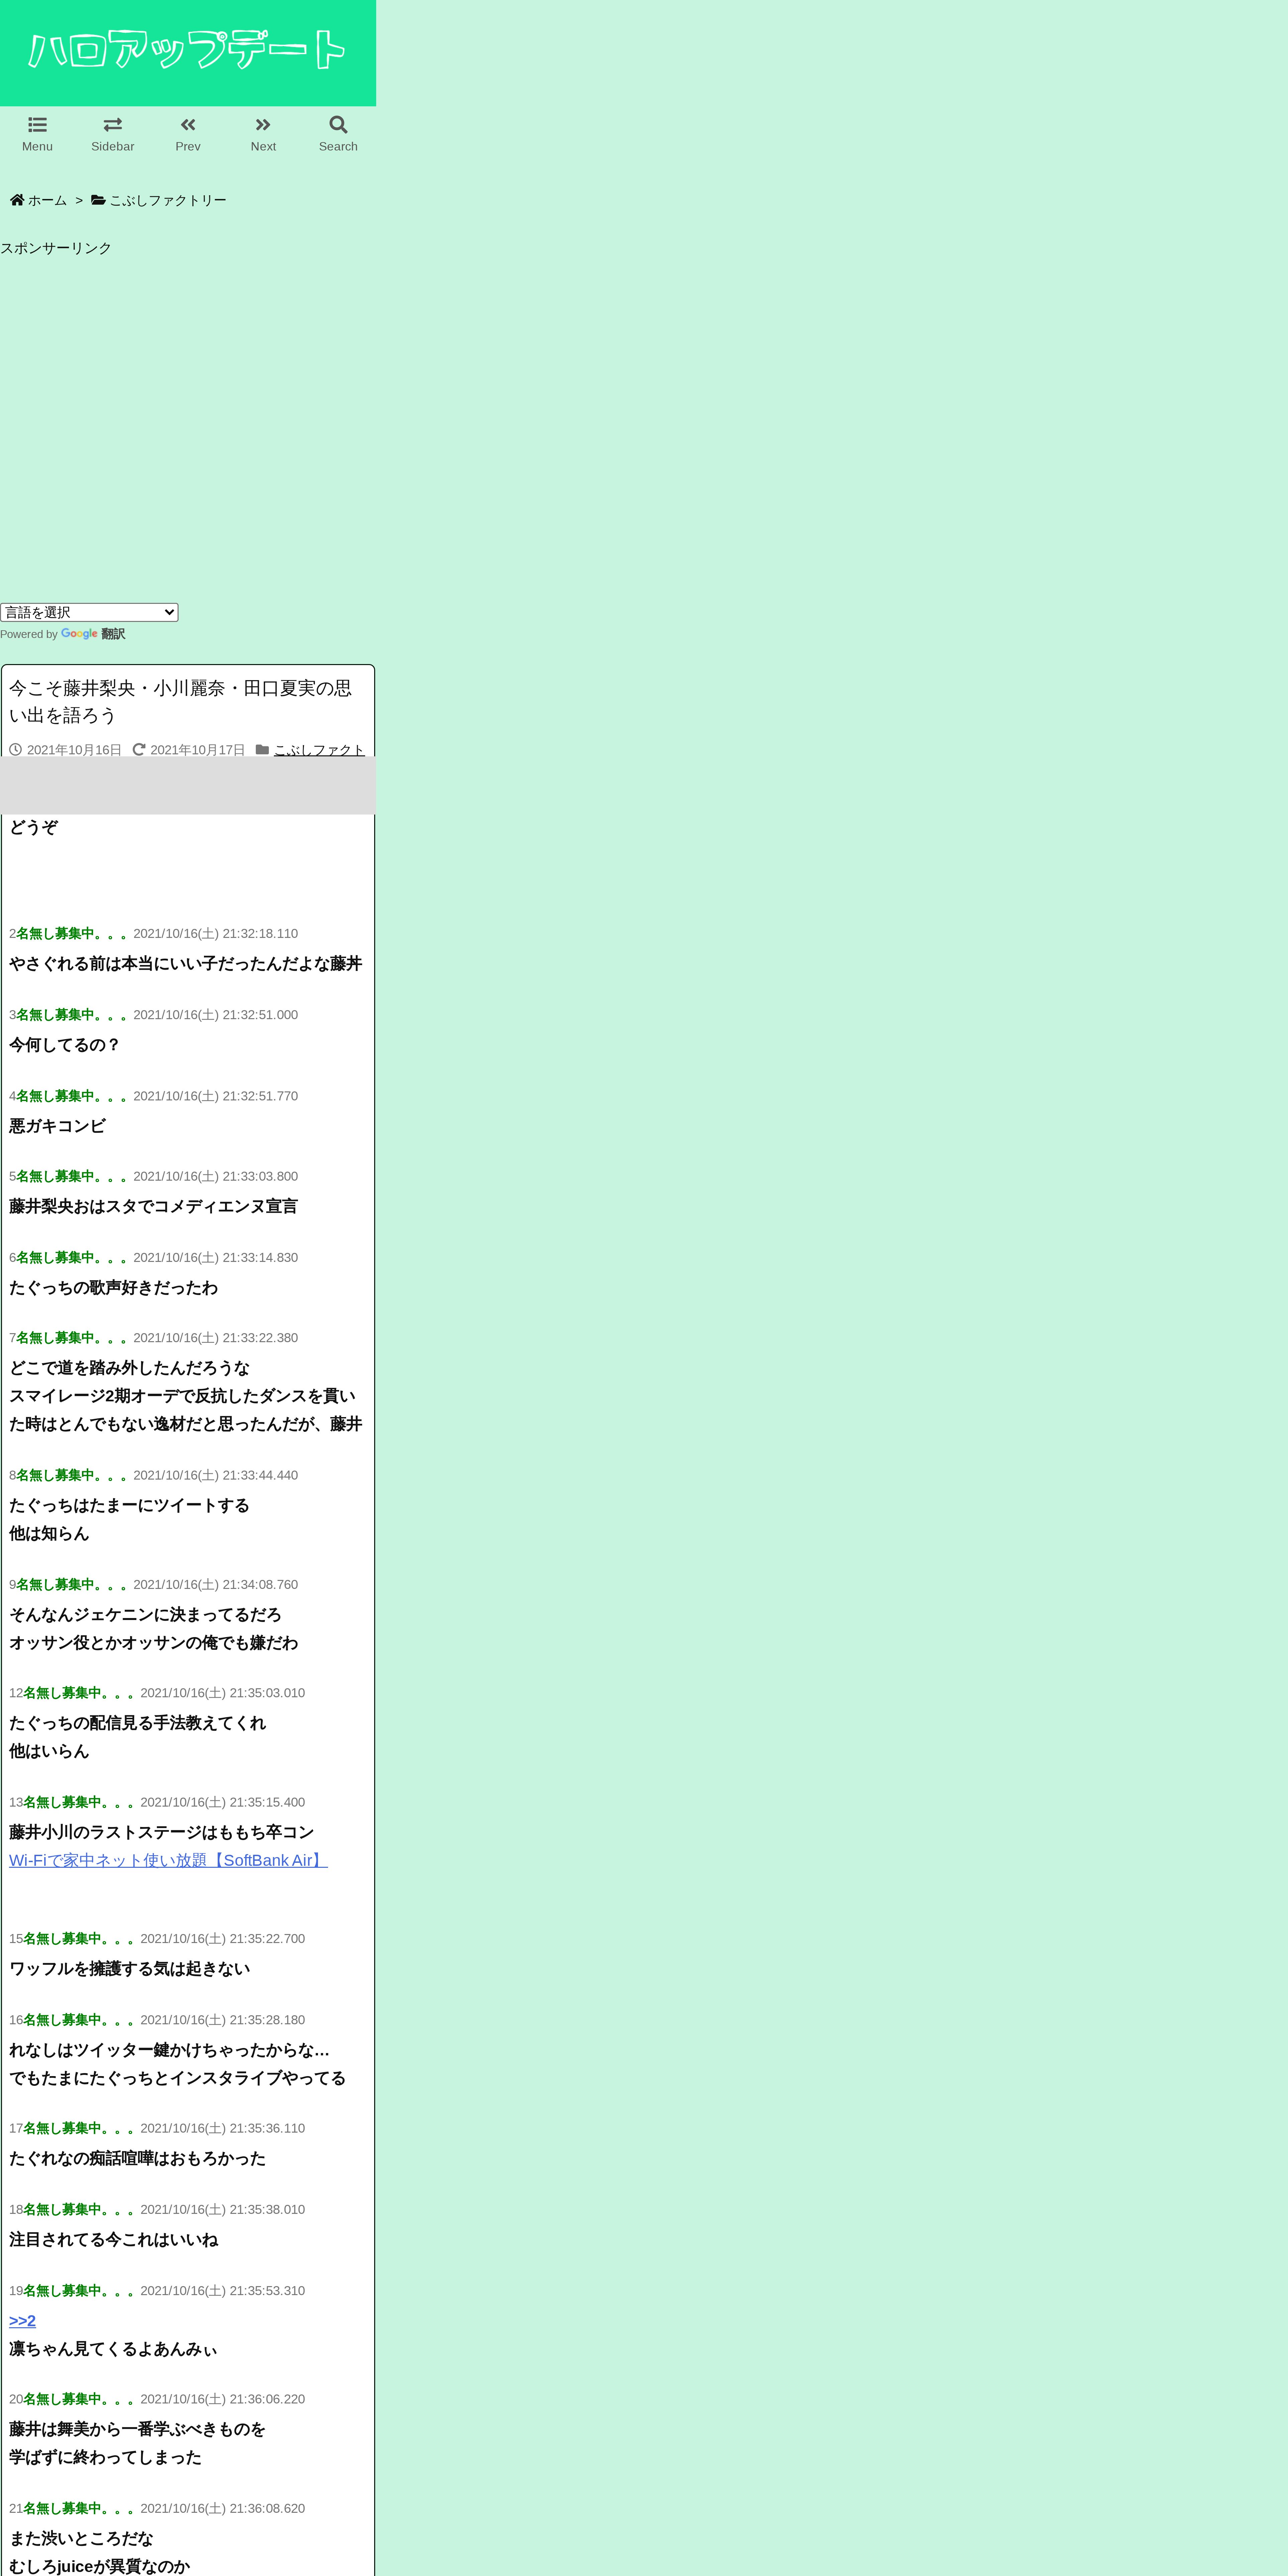Open こぶしファクトリー breadcrumb link
The height and width of the screenshot is (2576, 1288).
click(x=168, y=200)
